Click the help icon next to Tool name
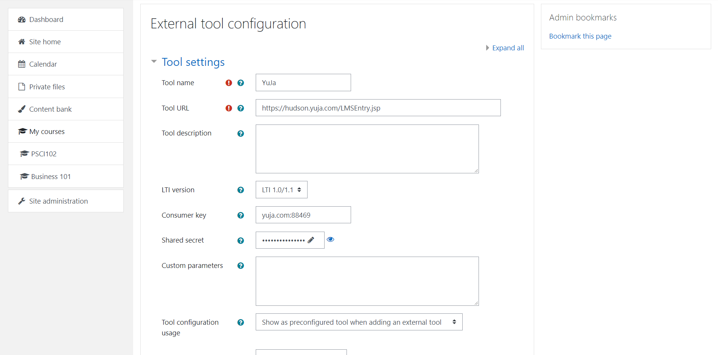 coord(241,83)
